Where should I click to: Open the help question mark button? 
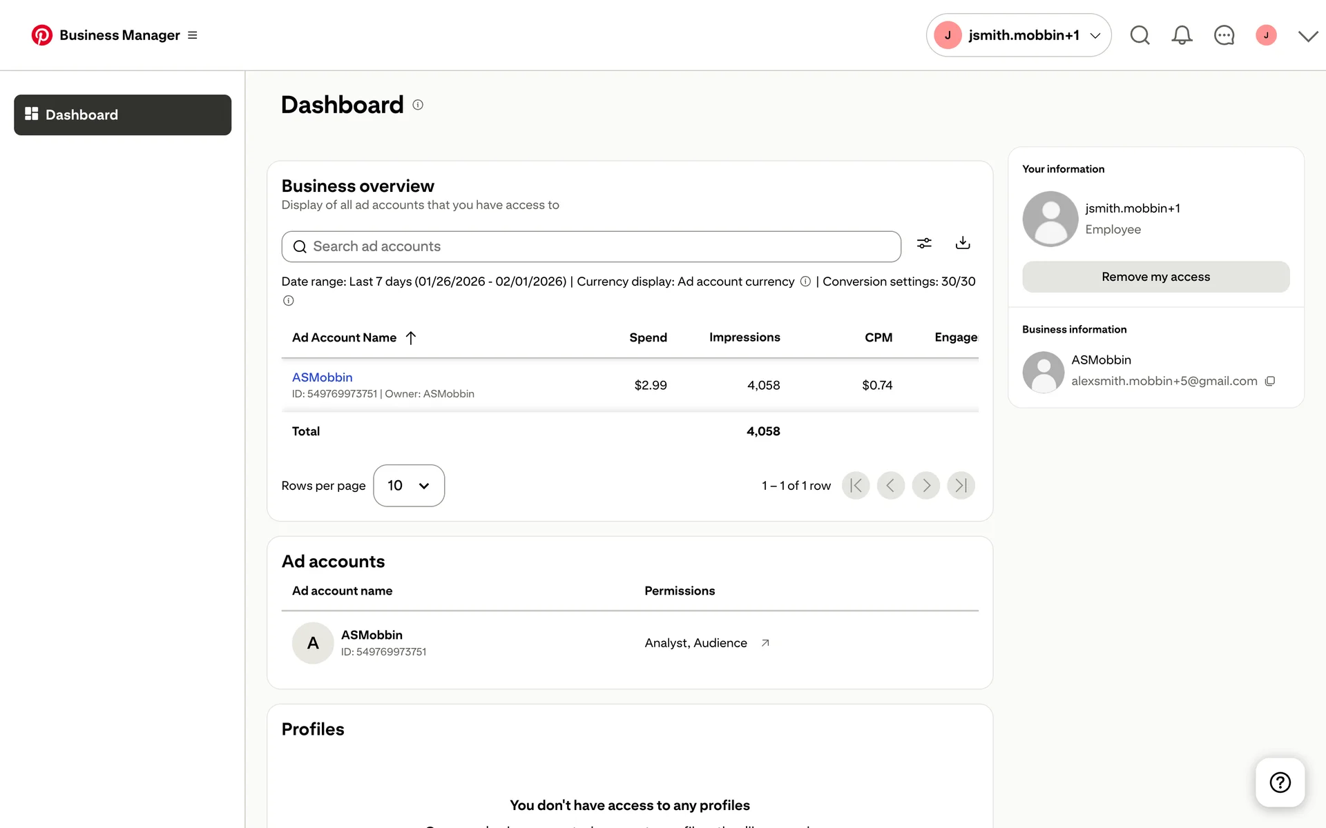point(1280,782)
